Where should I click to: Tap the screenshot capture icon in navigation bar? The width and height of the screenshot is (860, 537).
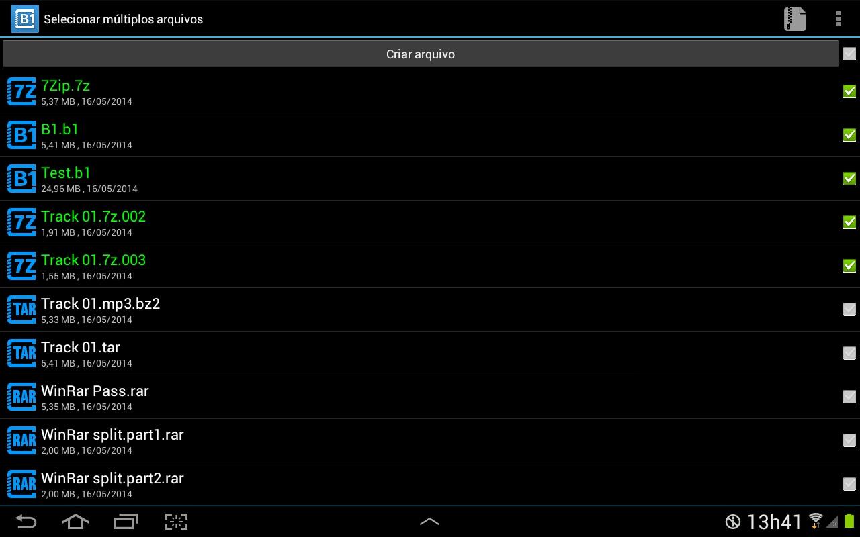pos(176,522)
